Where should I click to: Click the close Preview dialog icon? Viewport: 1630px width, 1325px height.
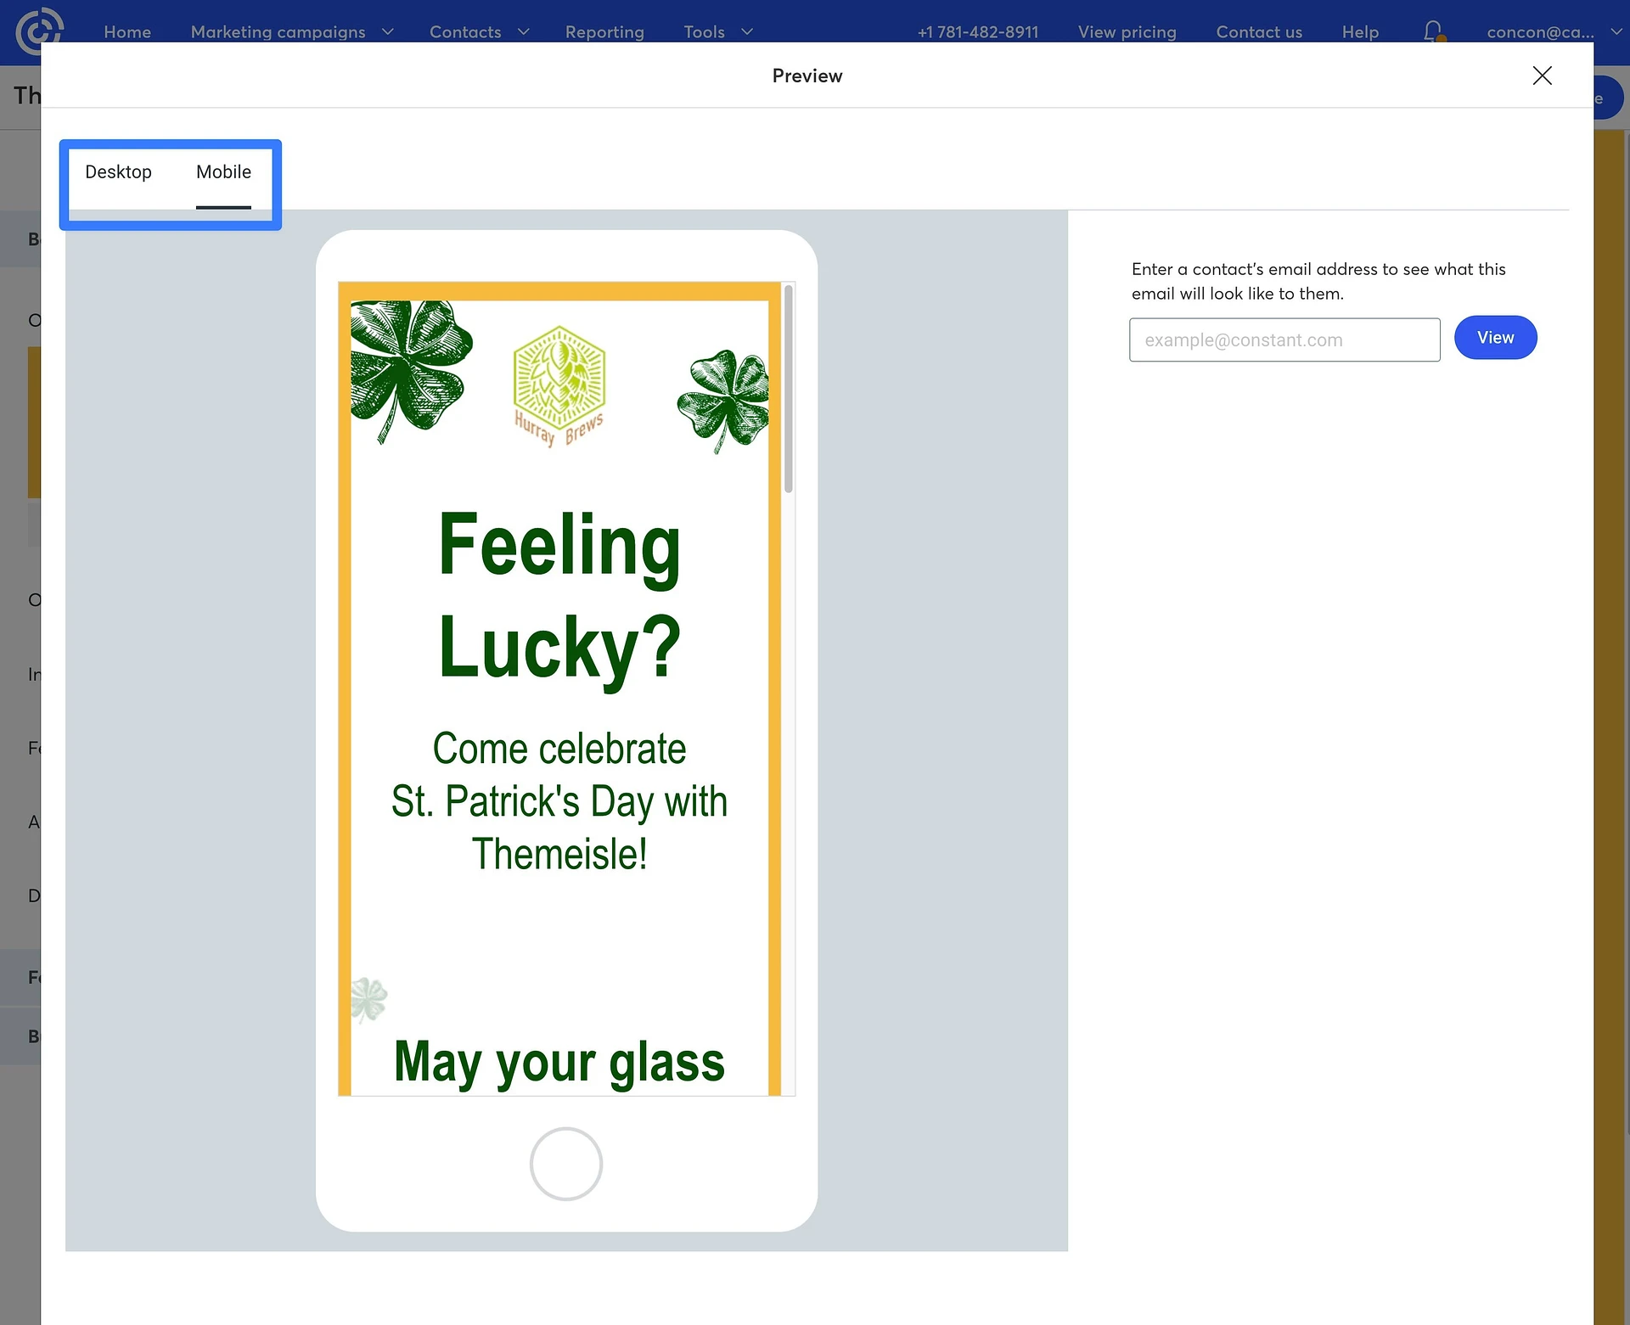[1542, 75]
